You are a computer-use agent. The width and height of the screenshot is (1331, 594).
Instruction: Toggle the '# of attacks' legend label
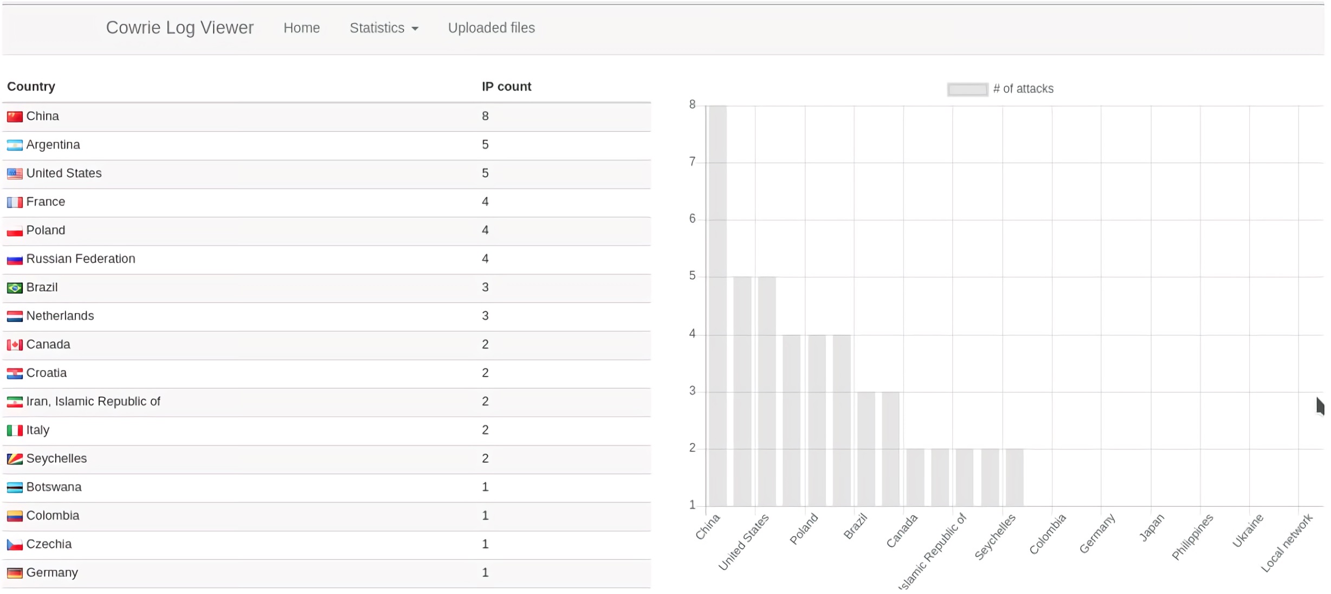[1023, 89]
